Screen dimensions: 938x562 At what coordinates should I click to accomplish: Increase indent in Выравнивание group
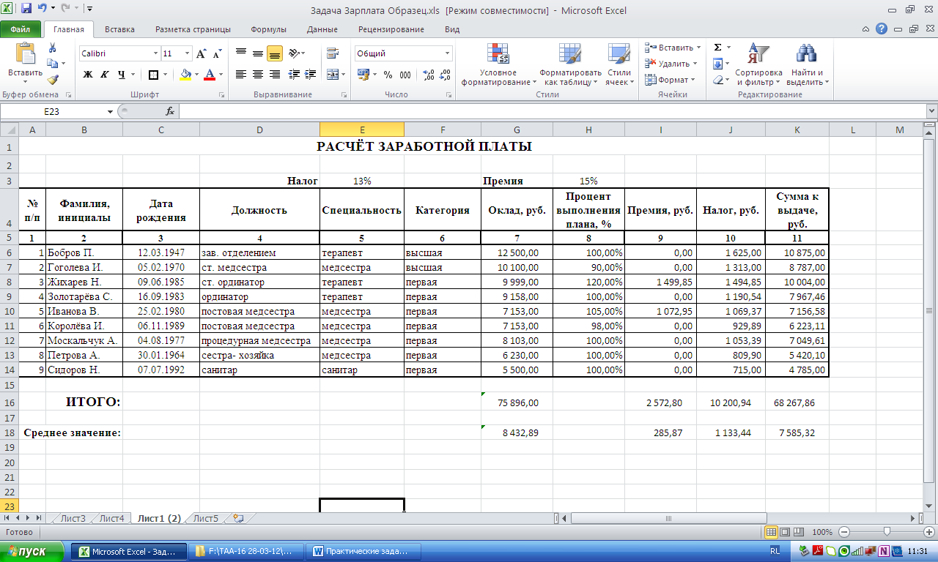311,74
